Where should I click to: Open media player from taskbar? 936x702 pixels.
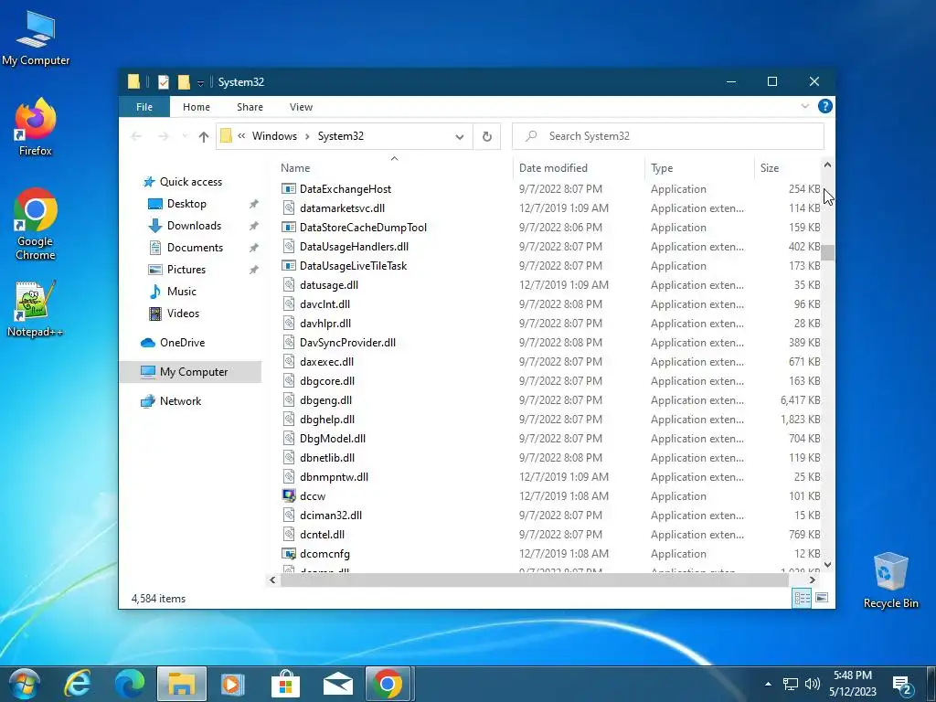pos(232,684)
